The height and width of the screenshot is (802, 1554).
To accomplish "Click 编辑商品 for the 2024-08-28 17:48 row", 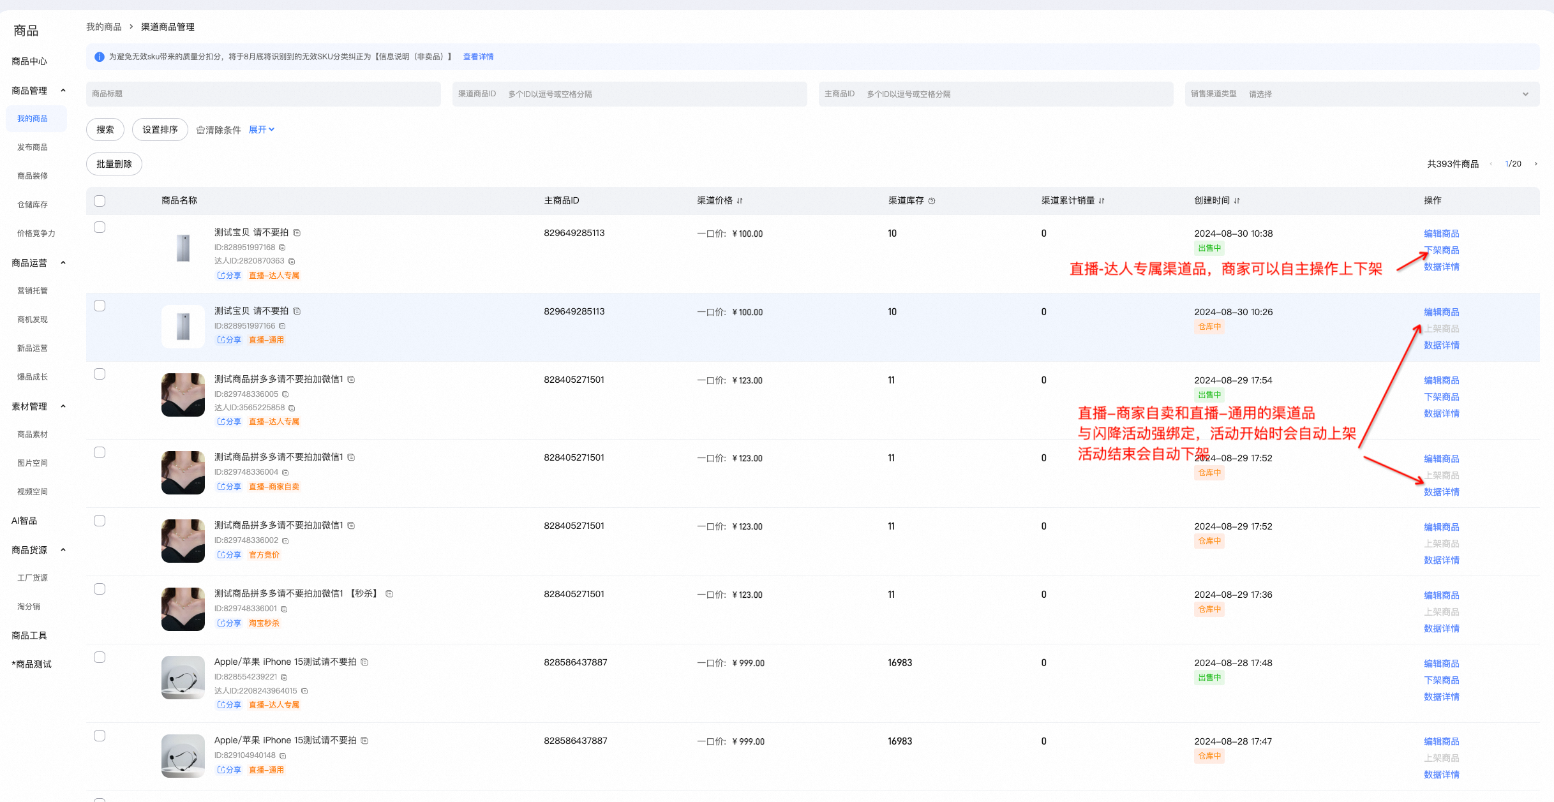I will point(1442,664).
